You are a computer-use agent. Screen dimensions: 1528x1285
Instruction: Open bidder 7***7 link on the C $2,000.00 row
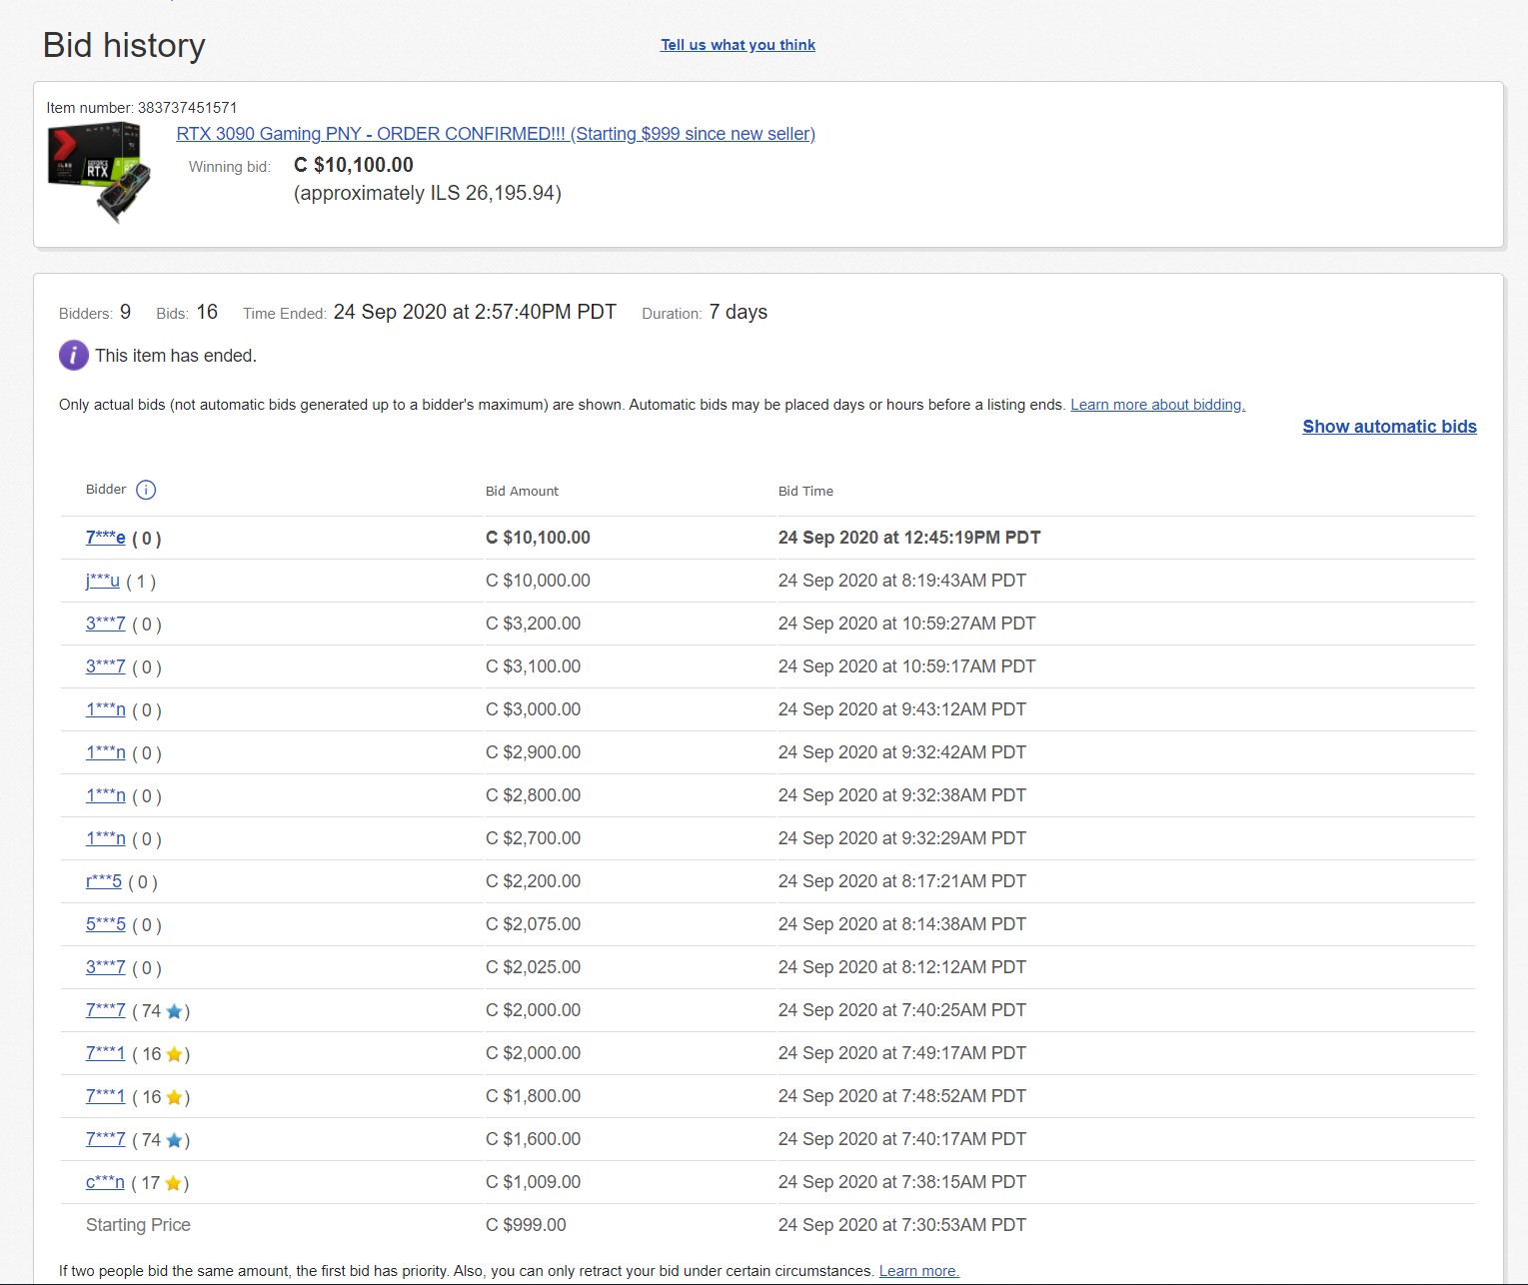click(106, 1010)
